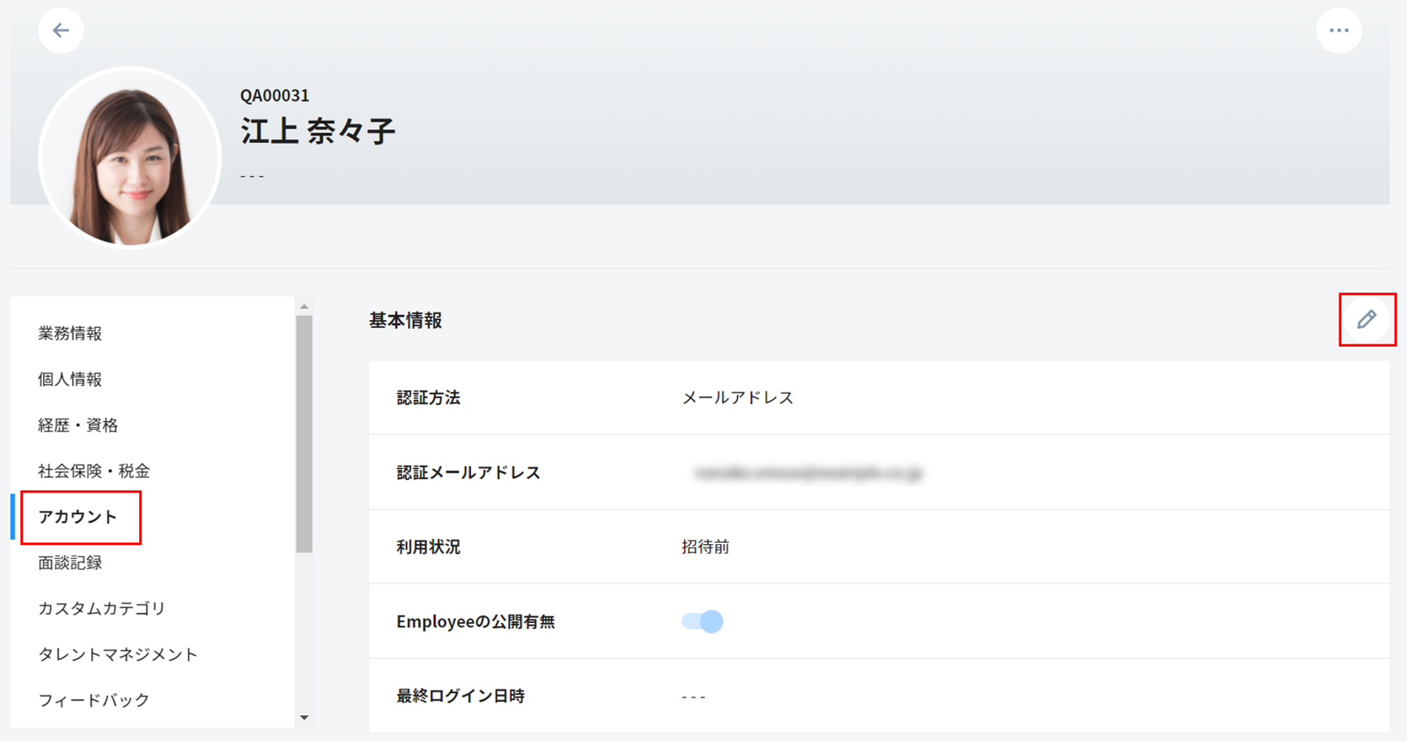Click the employee name 江上 奈々子
Viewport: 1407px width, 741px height.
[x=318, y=131]
